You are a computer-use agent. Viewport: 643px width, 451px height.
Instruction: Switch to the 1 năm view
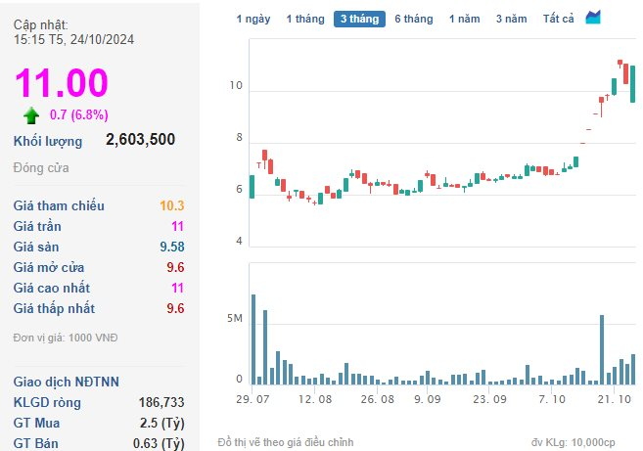[465, 19]
